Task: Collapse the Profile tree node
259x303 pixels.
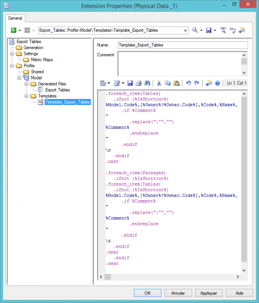Action: pos(12,66)
